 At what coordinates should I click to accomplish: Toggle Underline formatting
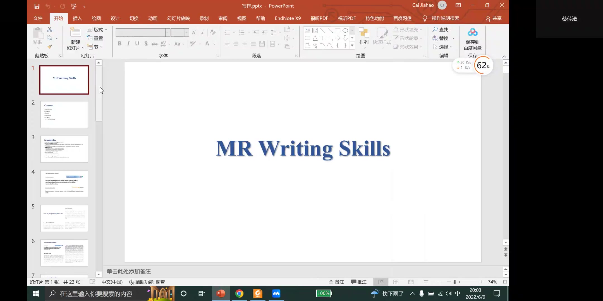[x=137, y=43]
